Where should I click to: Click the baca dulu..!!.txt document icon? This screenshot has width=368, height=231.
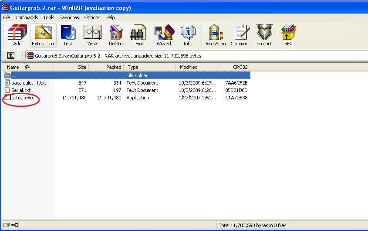coord(7,83)
